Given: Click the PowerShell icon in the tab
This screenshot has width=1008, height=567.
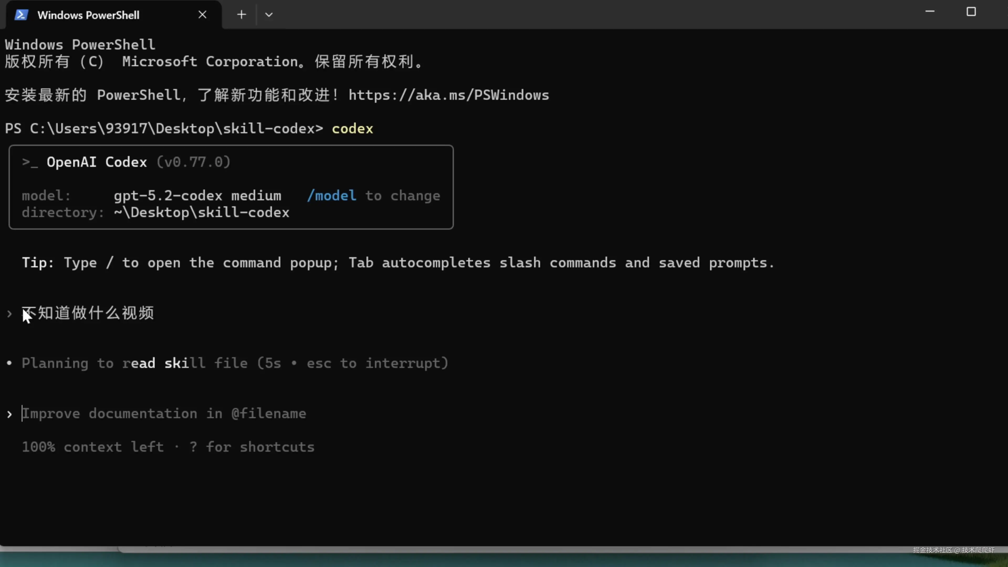Looking at the screenshot, I should (21, 15).
